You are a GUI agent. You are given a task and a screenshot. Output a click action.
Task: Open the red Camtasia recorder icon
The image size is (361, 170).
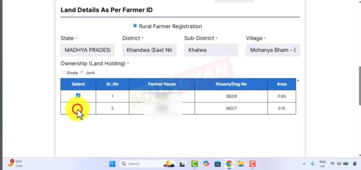click(252, 164)
